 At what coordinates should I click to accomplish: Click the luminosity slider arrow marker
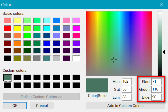tap(164, 52)
